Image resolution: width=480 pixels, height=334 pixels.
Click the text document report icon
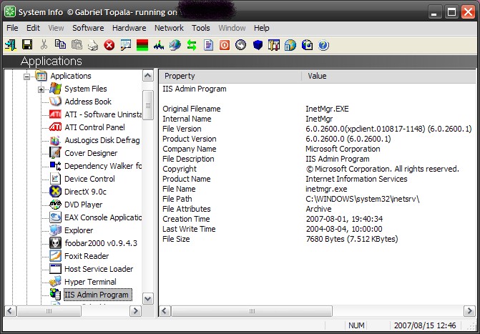pyautogui.click(x=208, y=45)
